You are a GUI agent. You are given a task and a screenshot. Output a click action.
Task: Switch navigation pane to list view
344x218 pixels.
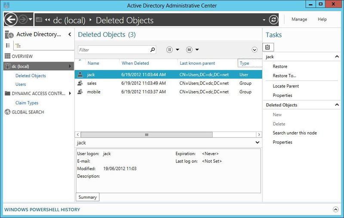click(8, 45)
